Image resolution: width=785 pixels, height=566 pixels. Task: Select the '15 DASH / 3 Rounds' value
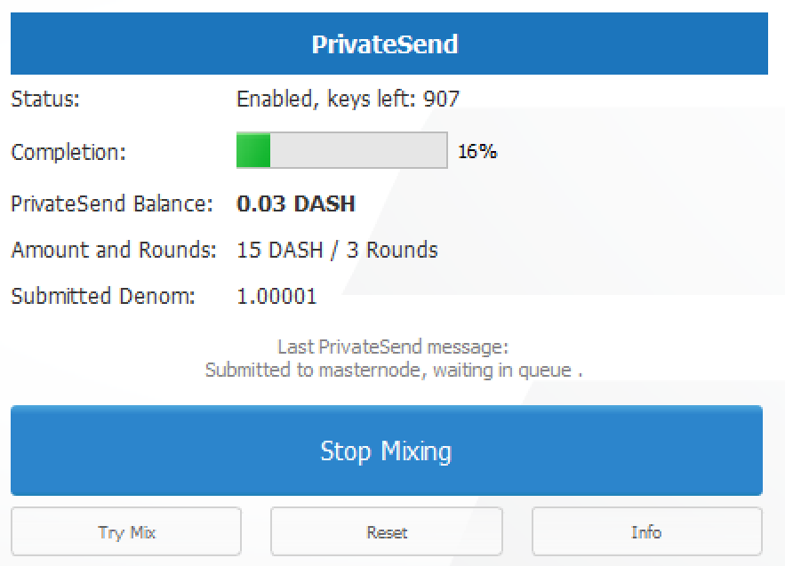(337, 251)
